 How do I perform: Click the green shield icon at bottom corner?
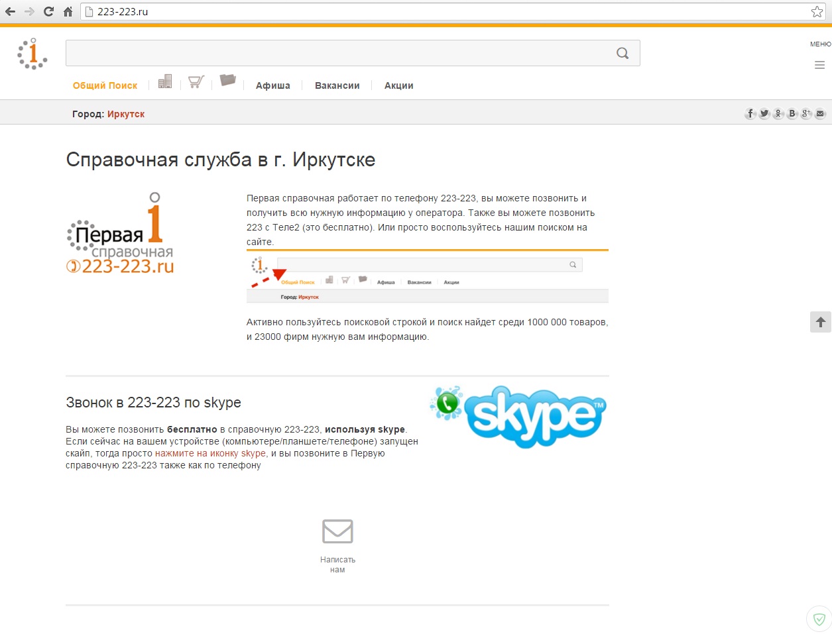[x=819, y=619]
